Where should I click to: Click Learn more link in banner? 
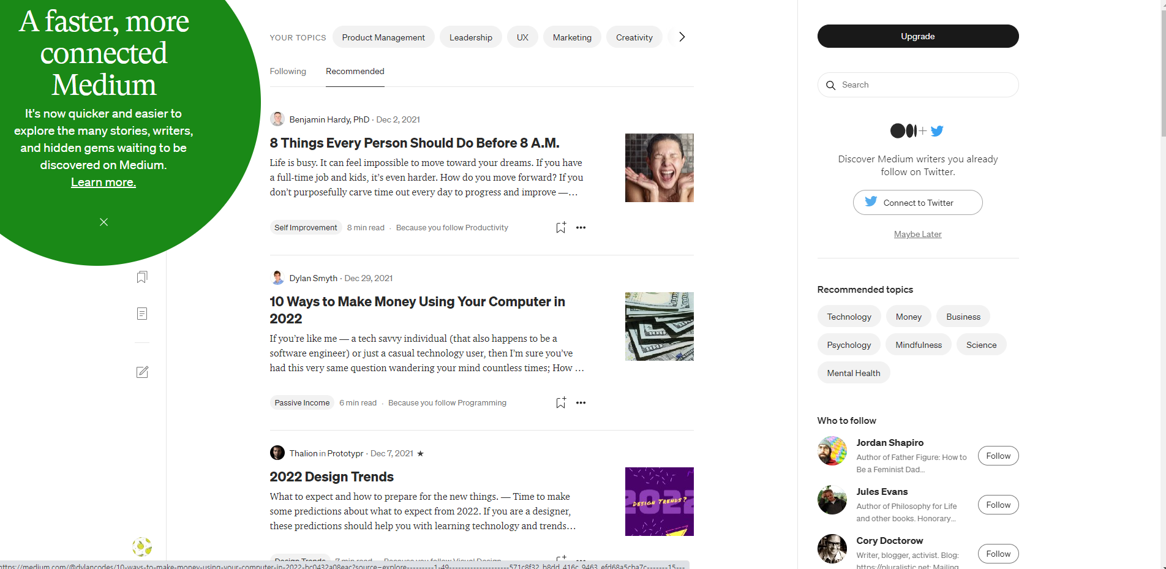pos(103,182)
